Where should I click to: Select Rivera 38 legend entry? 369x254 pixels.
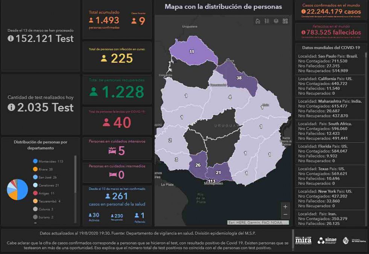pyautogui.click(x=45, y=169)
